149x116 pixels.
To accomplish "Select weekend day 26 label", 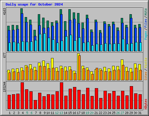I will pos(118,113).
